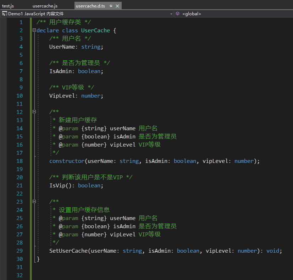Collapse the SetUserCache comment block at line 23

click(34, 202)
